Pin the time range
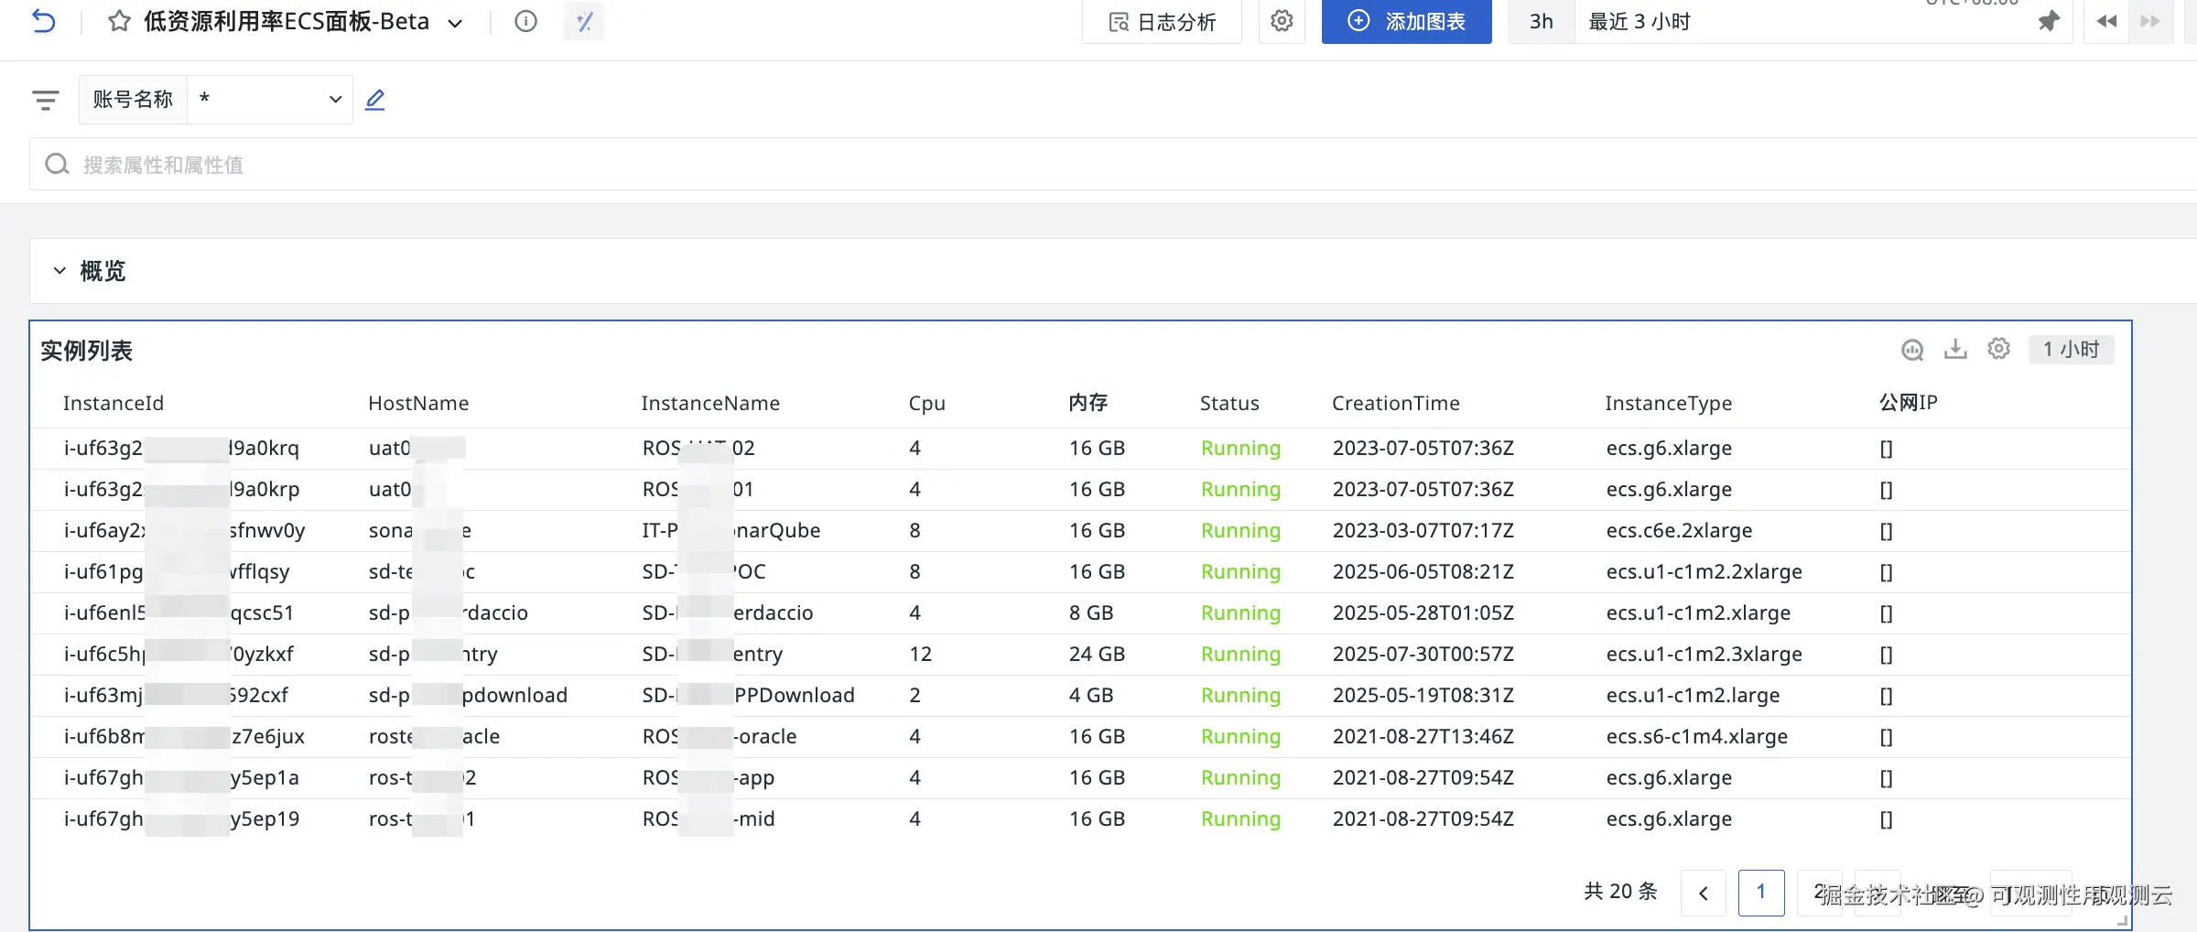 [2049, 21]
